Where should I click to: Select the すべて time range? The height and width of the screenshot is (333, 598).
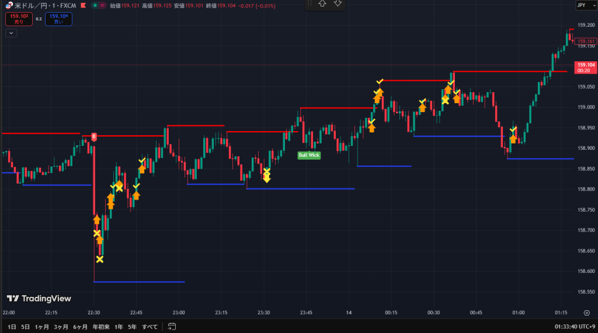[x=149, y=327]
